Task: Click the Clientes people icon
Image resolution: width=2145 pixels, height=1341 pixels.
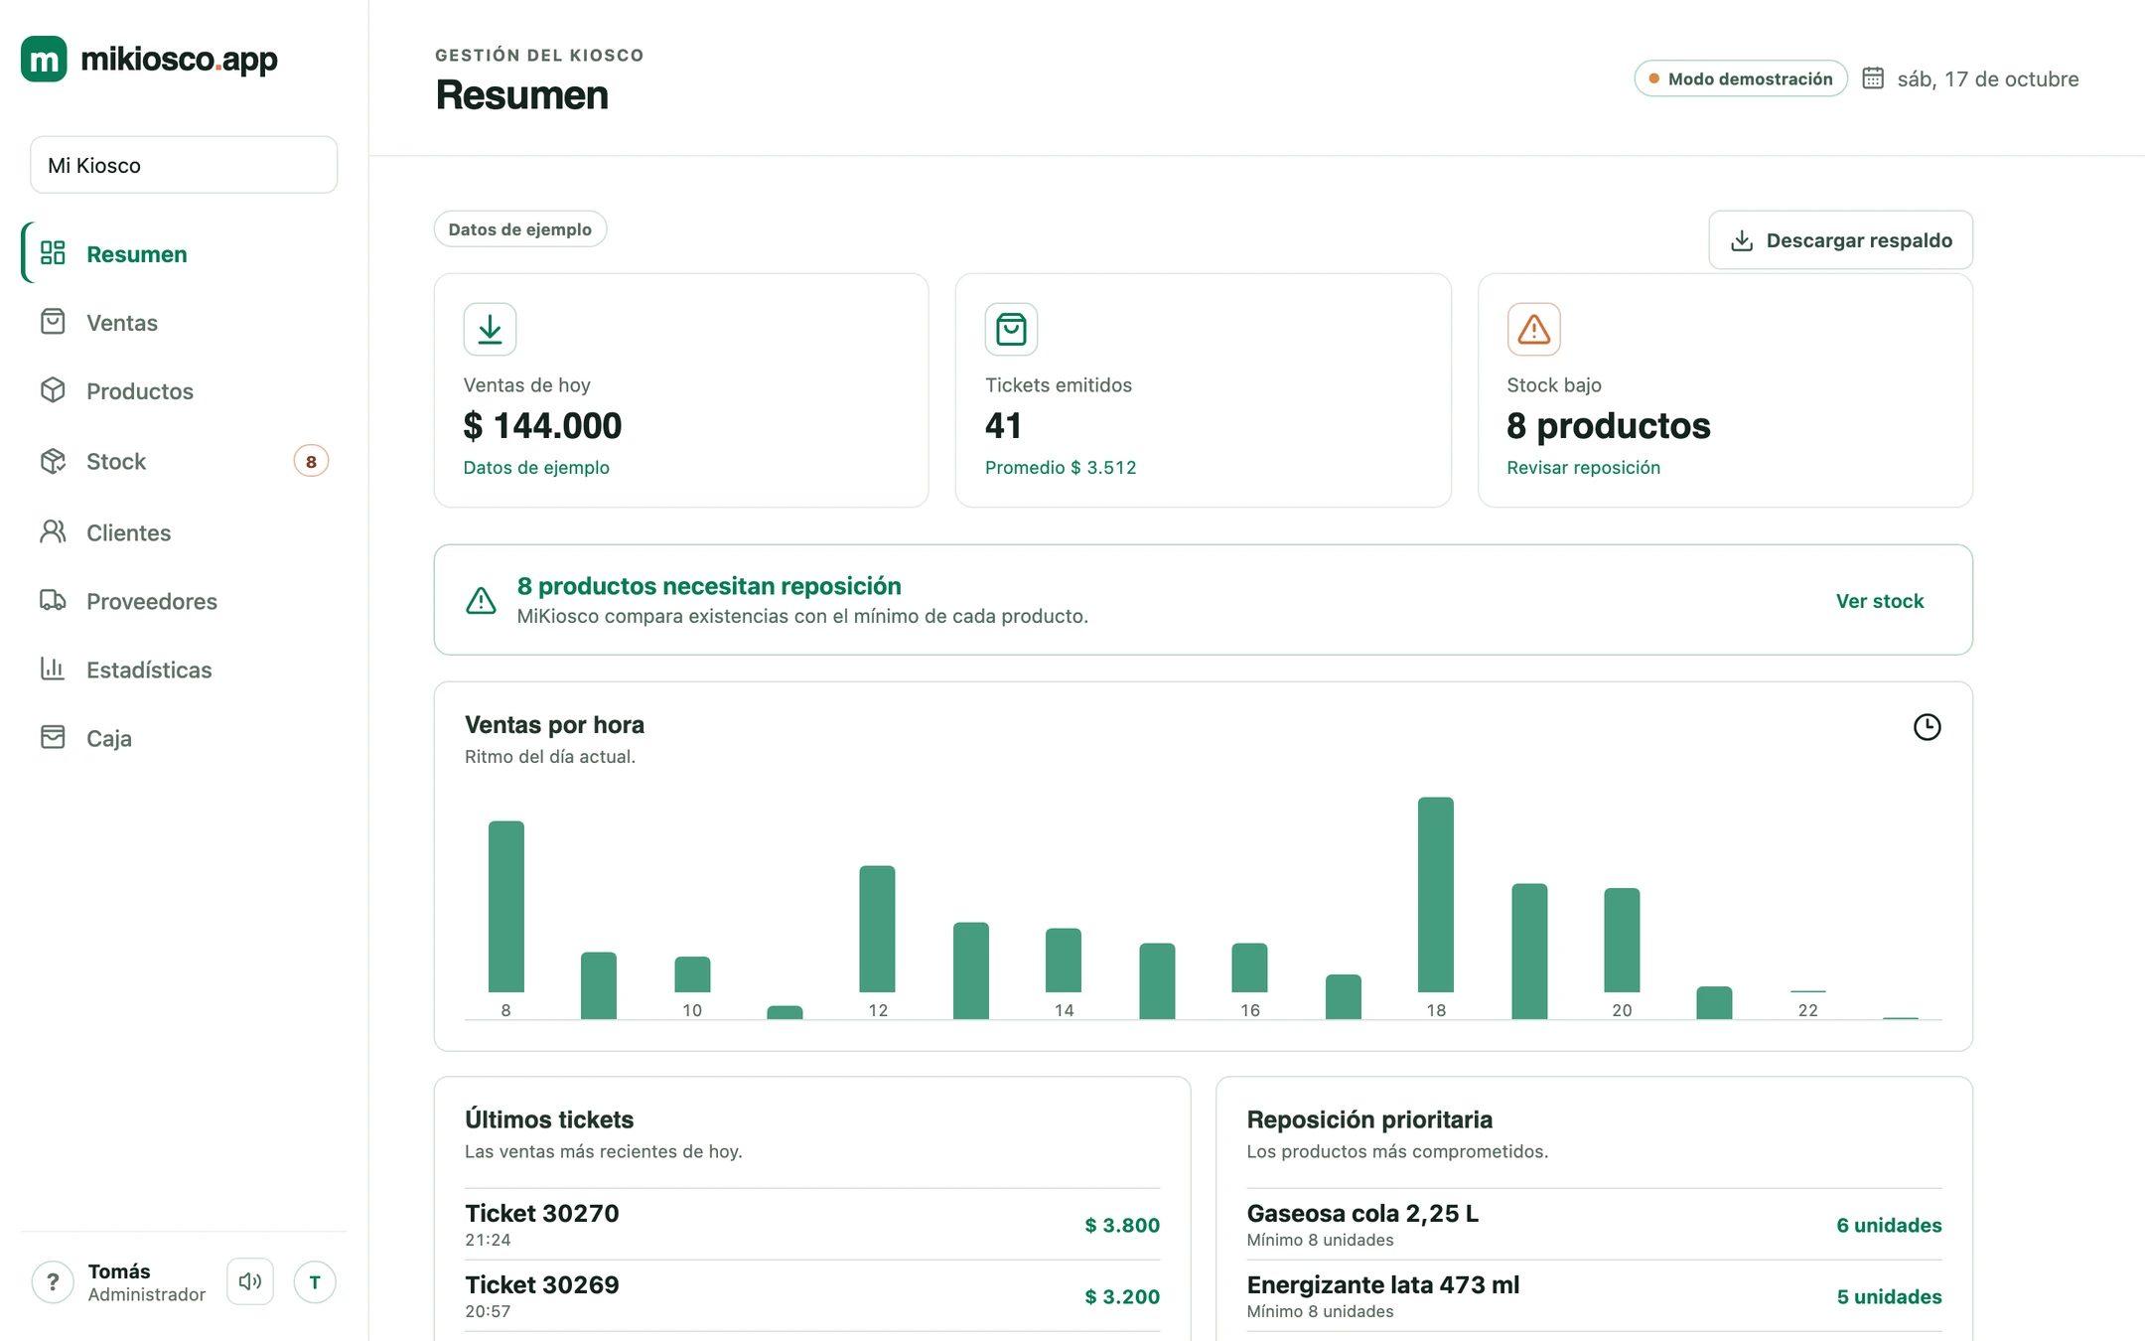Action: (x=53, y=531)
